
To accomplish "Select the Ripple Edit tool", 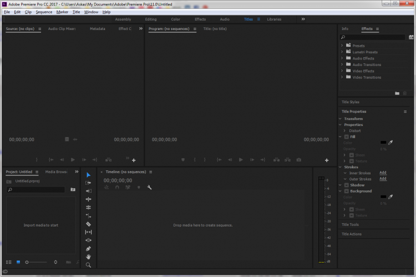I will 89,191.
